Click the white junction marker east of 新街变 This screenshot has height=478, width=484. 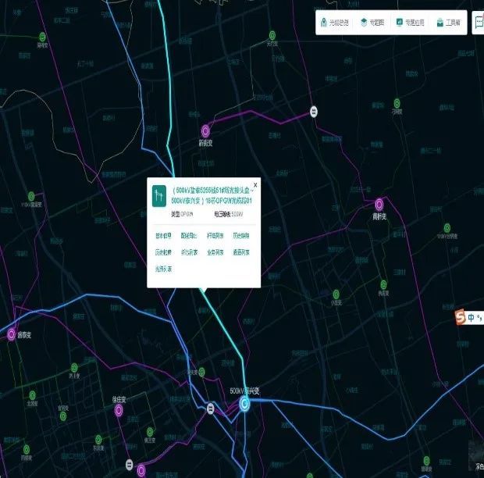(x=314, y=111)
